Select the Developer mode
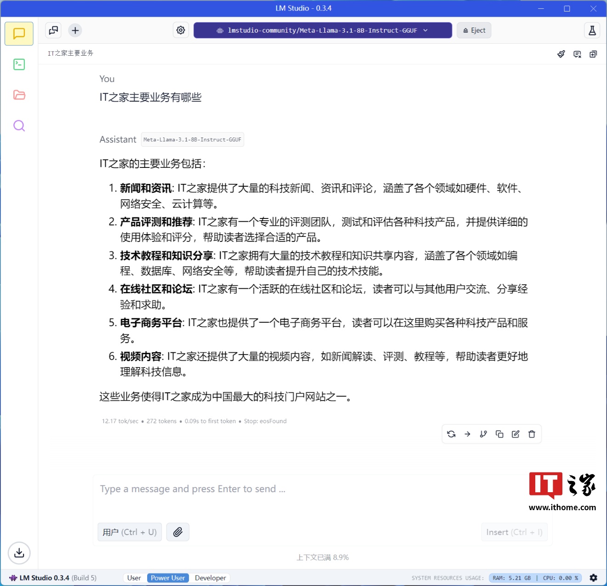The width and height of the screenshot is (607, 586). (210, 578)
